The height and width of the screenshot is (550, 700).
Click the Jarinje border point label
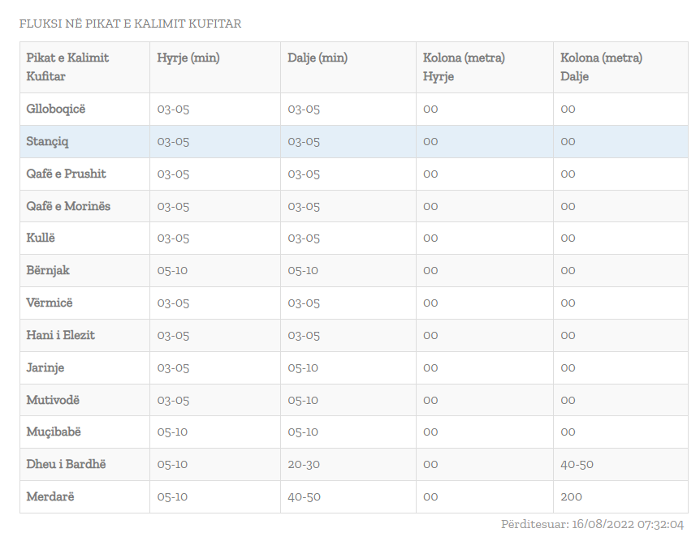pos(45,367)
